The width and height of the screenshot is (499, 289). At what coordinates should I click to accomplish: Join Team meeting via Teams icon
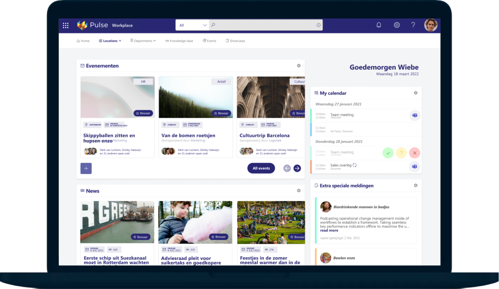pos(415,115)
